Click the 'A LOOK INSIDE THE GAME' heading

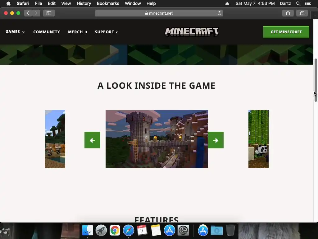157,86
